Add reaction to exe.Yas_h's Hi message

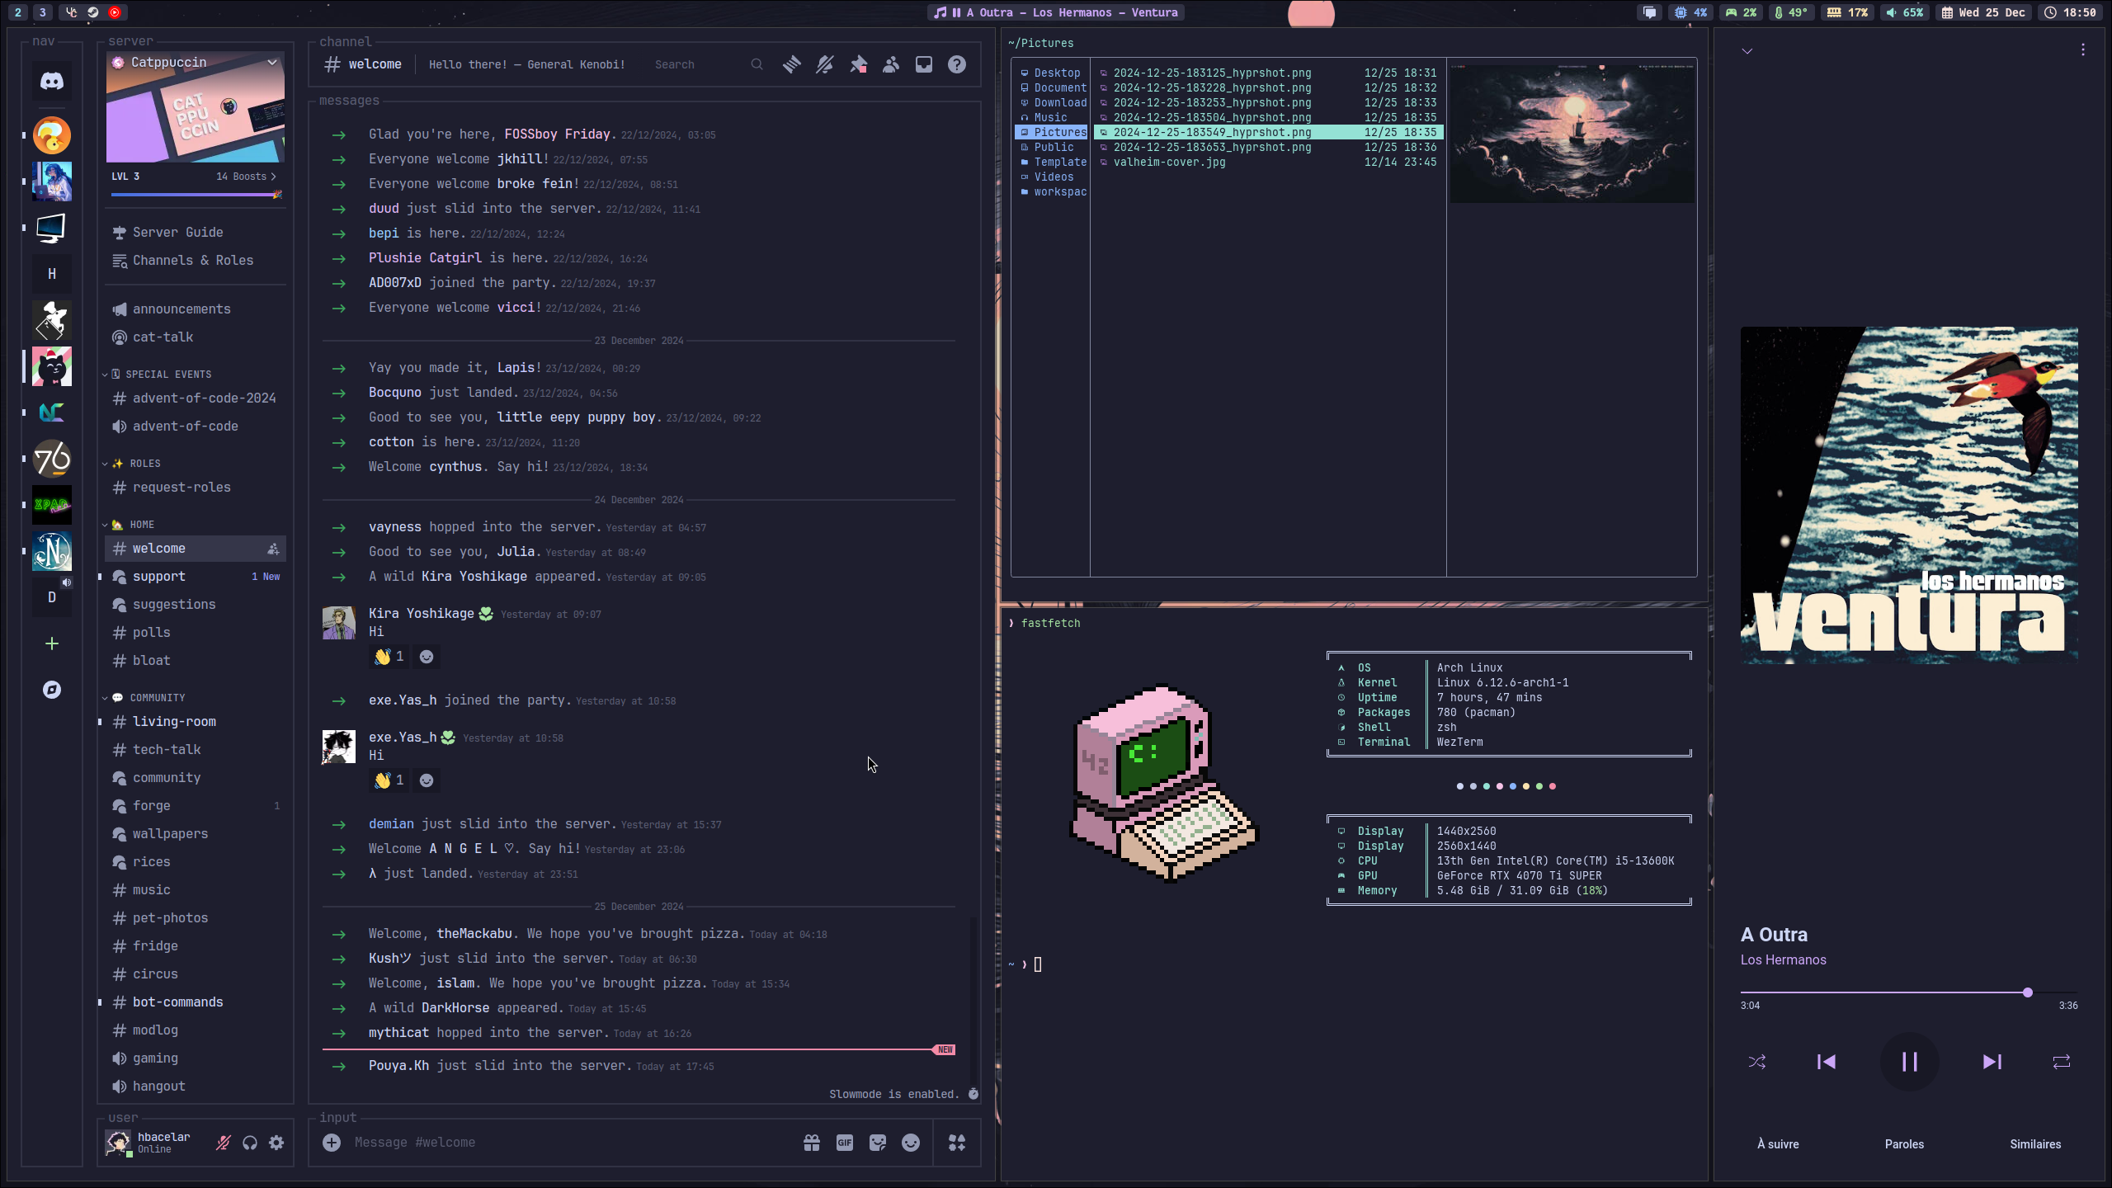[427, 780]
